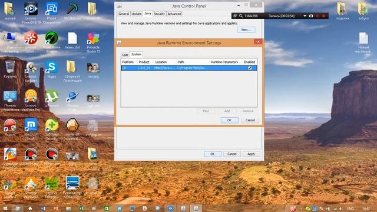Click the Add button
Screen dimensions: 377x212
coord(227,111)
